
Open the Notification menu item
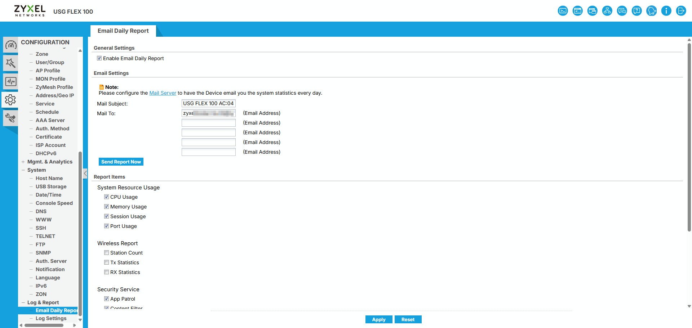point(50,269)
